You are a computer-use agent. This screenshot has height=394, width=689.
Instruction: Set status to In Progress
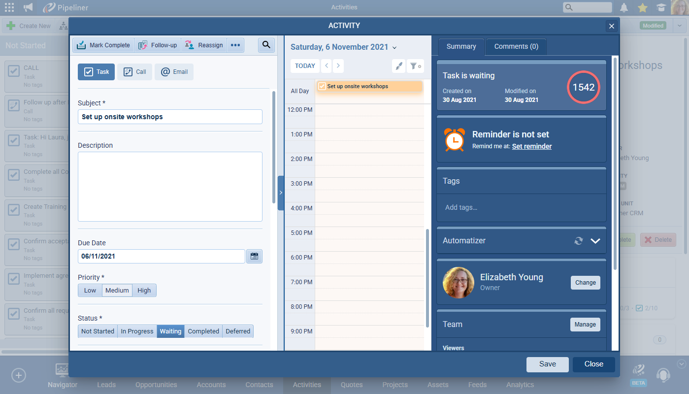(x=137, y=331)
